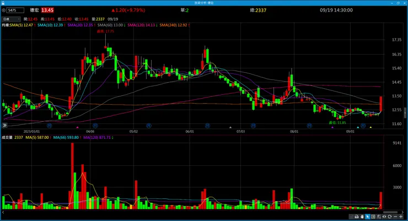Click the change value ▲1.20(+9.79%)
This screenshot has height=221, width=408.
pos(128,10)
